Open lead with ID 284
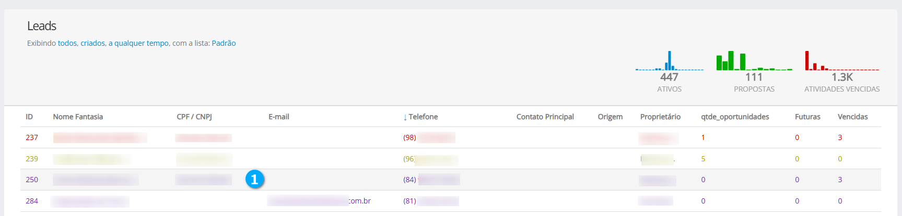 coord(32,201)
